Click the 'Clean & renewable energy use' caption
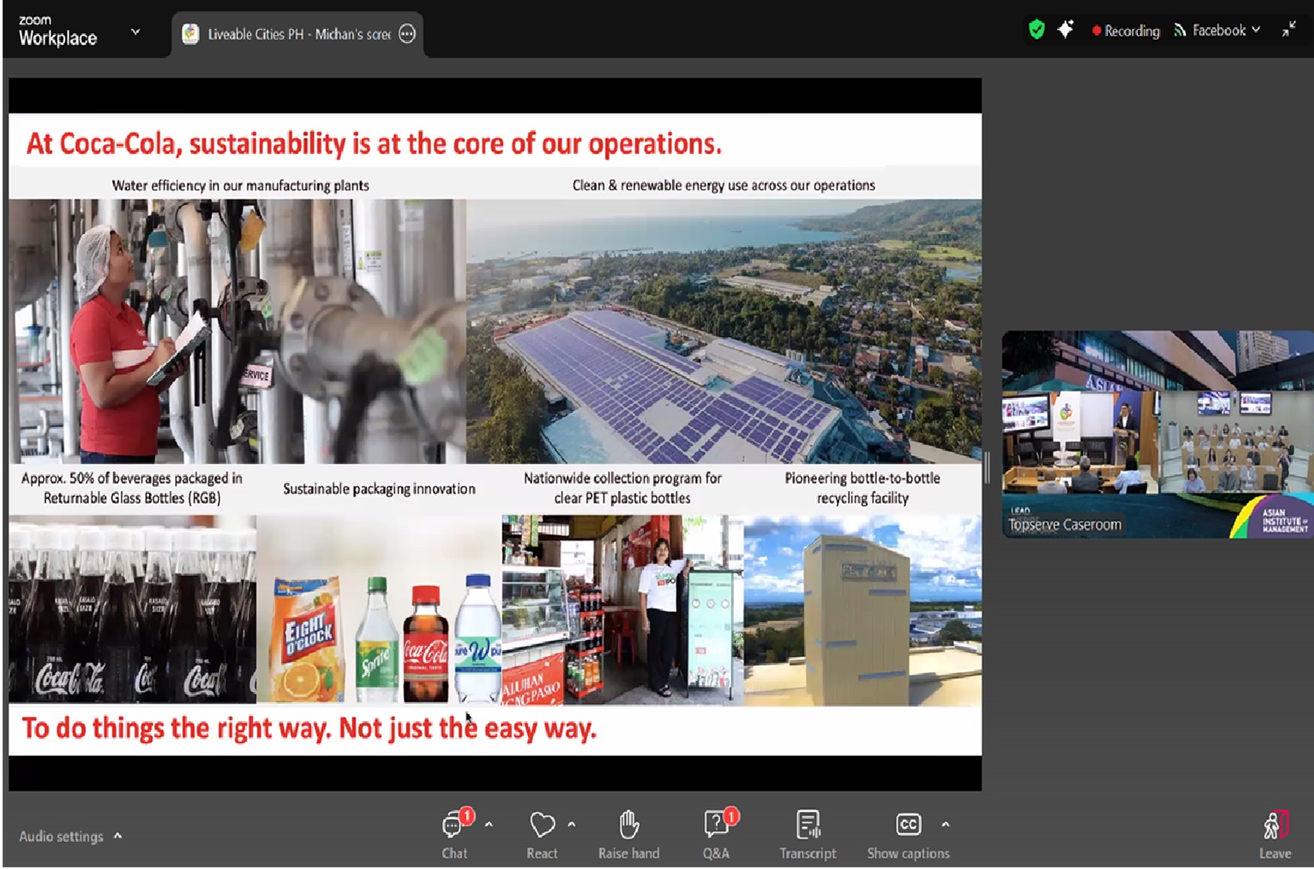 click(724, 186)
